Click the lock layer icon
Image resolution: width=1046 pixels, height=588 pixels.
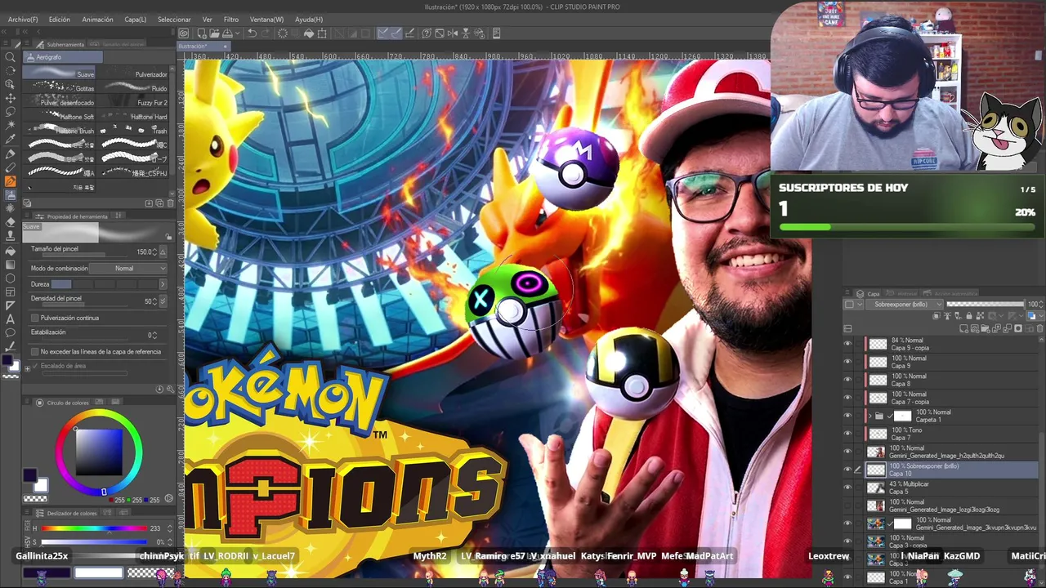[969, 316]
